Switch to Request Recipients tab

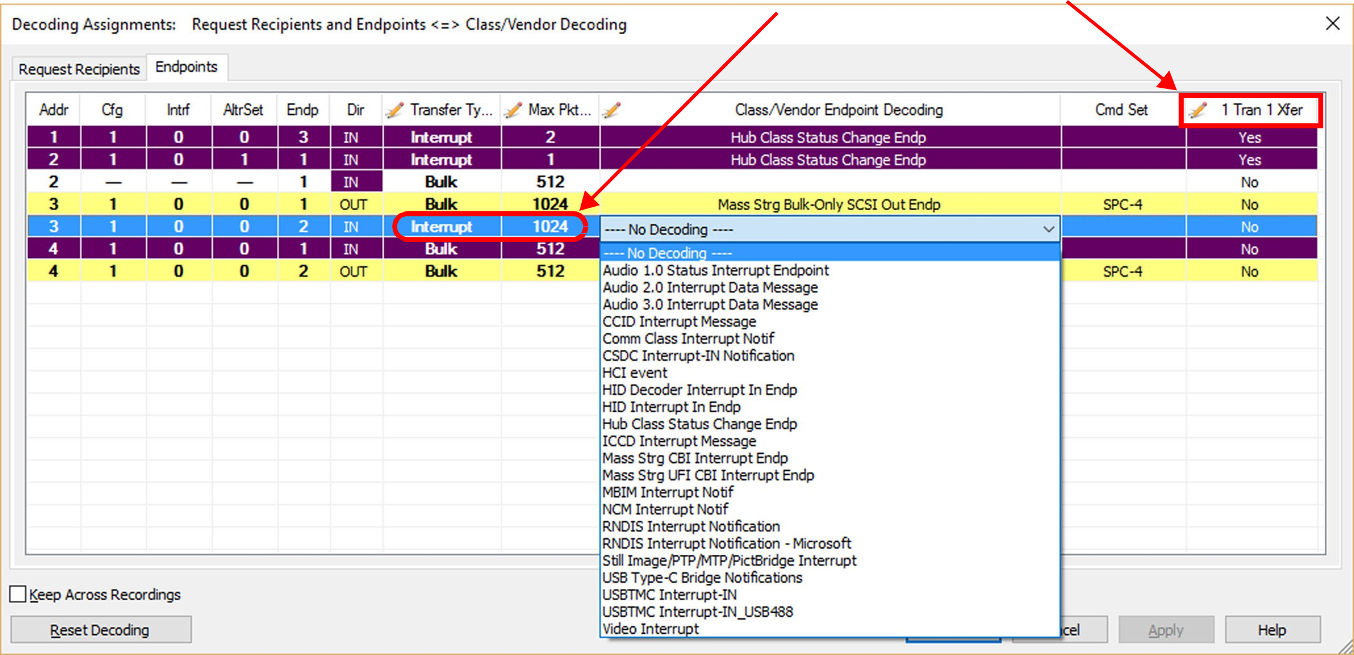pos(79,69)
